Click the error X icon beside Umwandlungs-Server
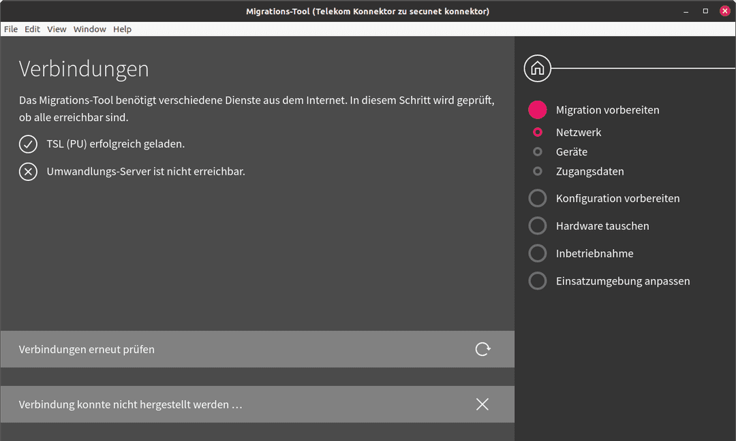The height and width of the screenshot is (441, 736). point(28,171)
